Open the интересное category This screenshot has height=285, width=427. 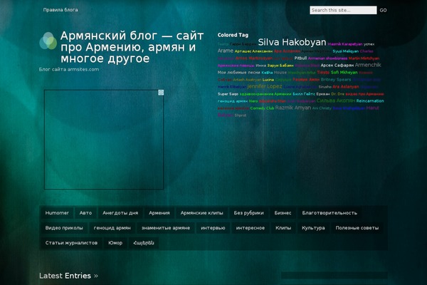coord(251,228)
